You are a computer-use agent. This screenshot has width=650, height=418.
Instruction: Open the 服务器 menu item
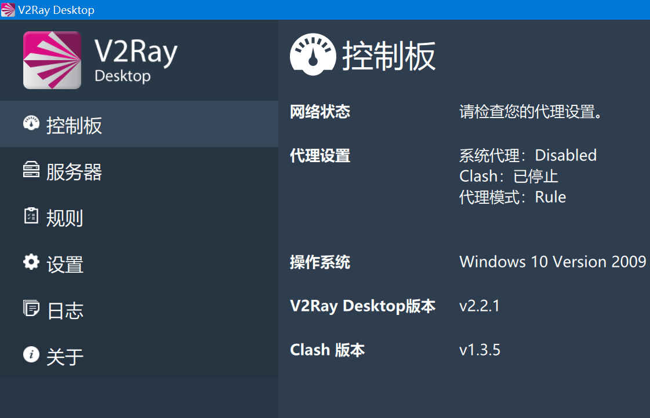(x=74, y=172)
